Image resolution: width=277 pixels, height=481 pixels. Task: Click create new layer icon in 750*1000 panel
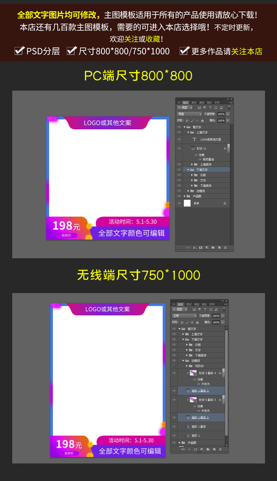tap(214, 449)
